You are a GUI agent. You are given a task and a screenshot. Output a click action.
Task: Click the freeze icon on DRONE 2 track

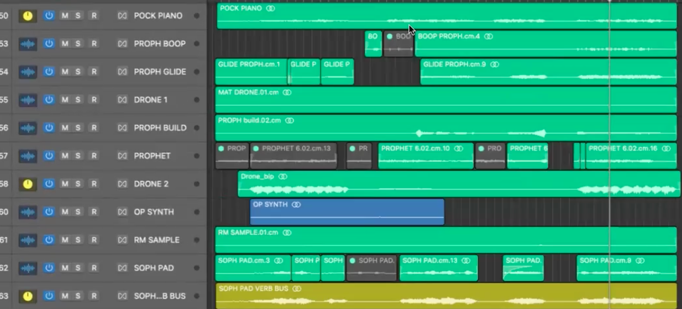point(122,184)
